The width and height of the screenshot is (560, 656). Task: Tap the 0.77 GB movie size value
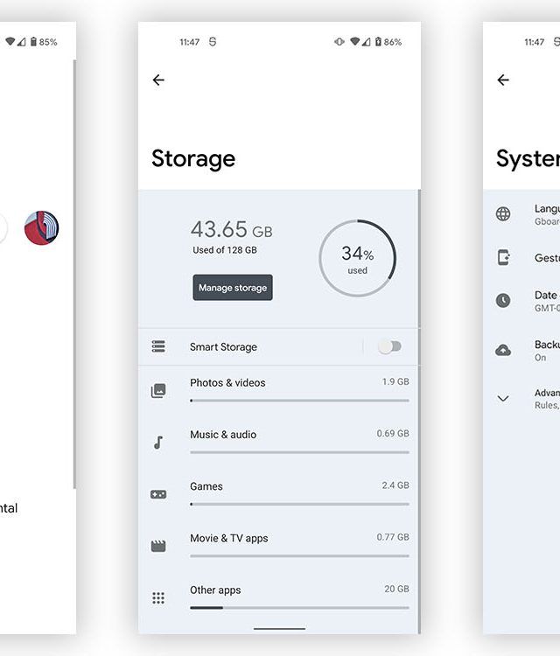coord(393,537)
